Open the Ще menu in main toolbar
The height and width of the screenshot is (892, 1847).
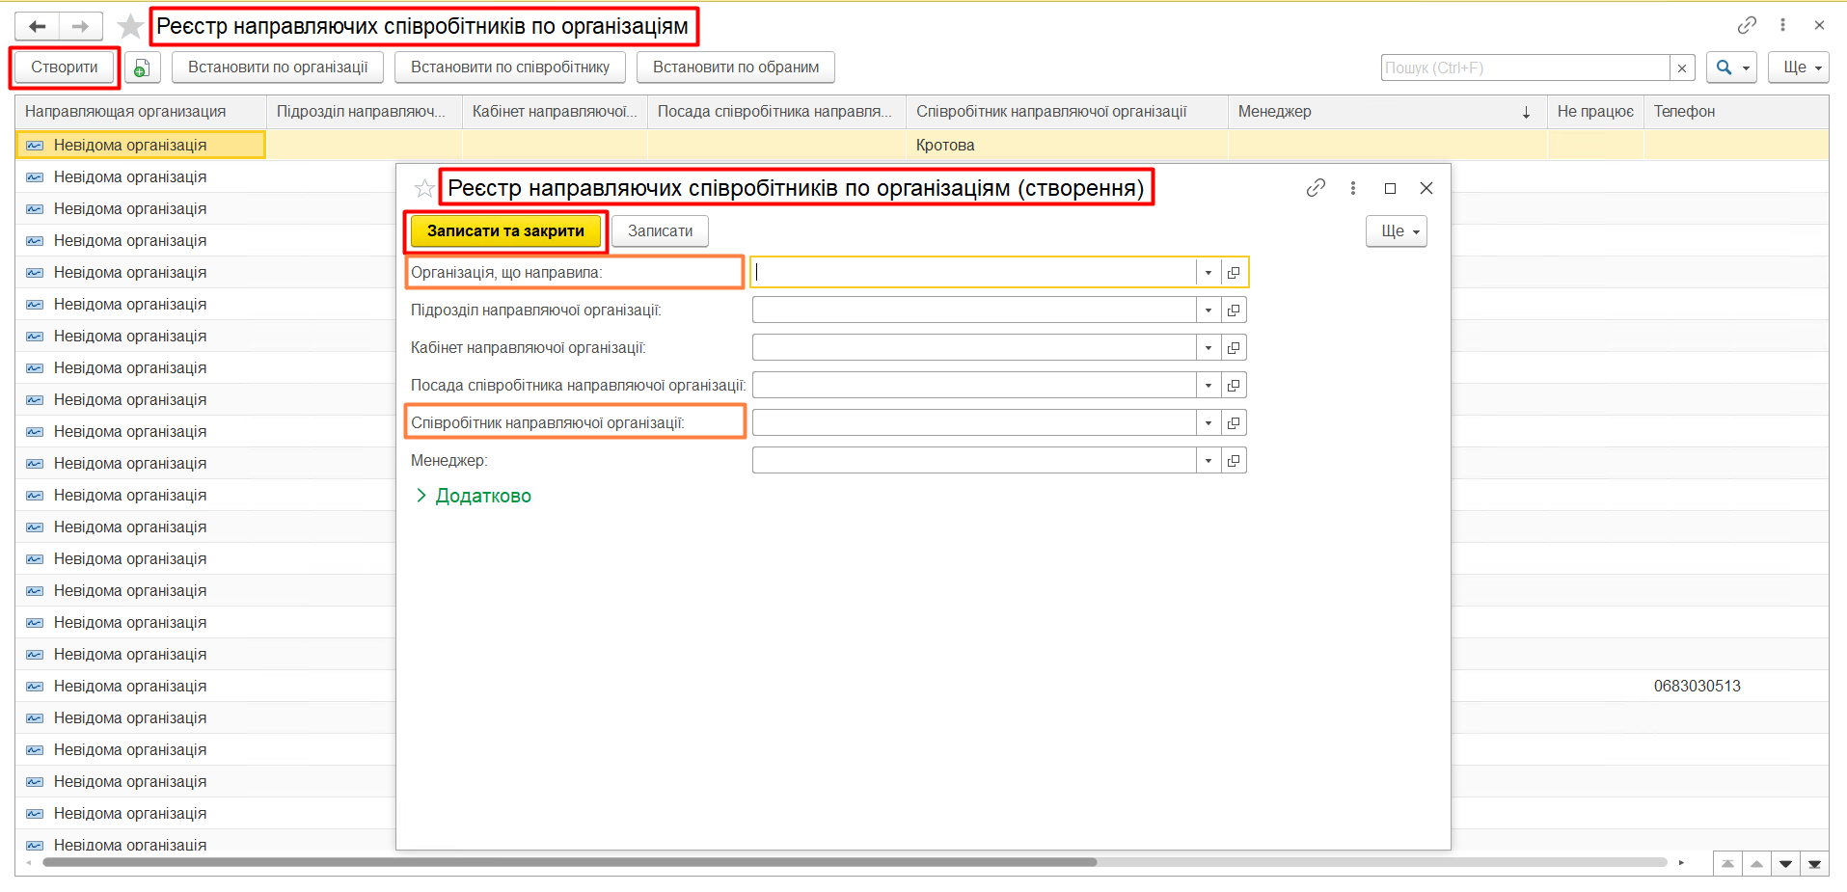[x=1798, y=68]
